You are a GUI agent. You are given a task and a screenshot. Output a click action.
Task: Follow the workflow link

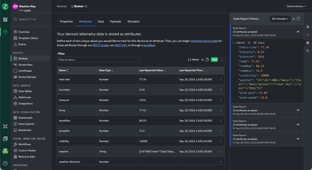[x=149, y=45]
